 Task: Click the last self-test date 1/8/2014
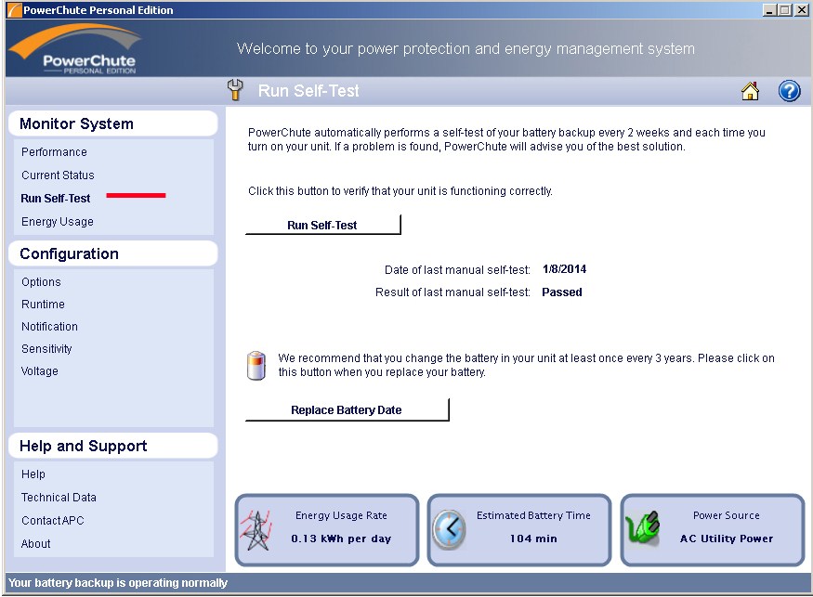564,269
